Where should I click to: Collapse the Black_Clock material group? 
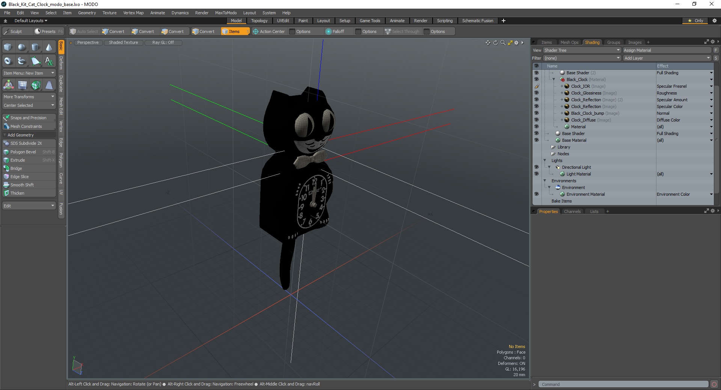click(x=554, y=79)
